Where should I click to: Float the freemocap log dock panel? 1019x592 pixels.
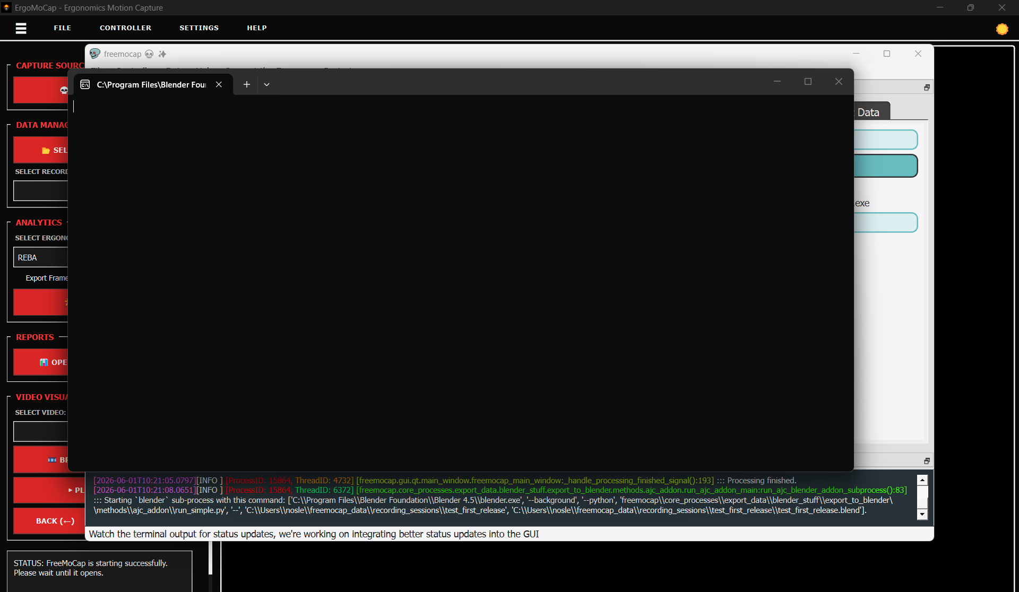click(x=927, y=461)
